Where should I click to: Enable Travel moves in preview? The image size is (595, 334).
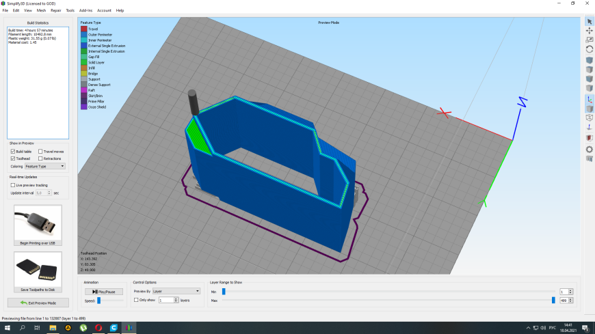point(40,151)
